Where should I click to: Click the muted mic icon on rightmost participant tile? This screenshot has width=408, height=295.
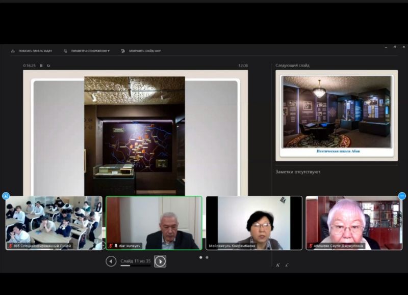coord(311,246)
